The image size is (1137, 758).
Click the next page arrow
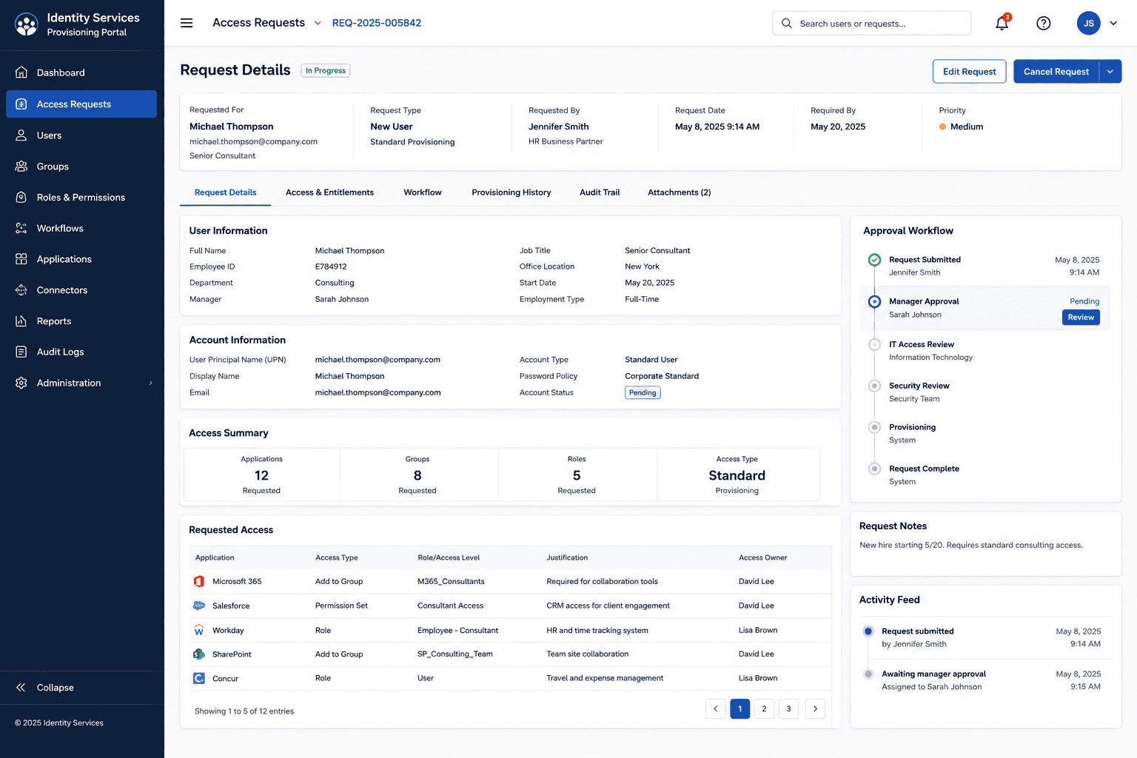click(x=815, y=709)
